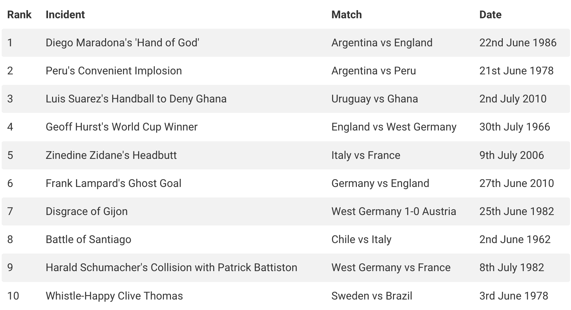Click the Argentina vs England match cell

point(382,43)
